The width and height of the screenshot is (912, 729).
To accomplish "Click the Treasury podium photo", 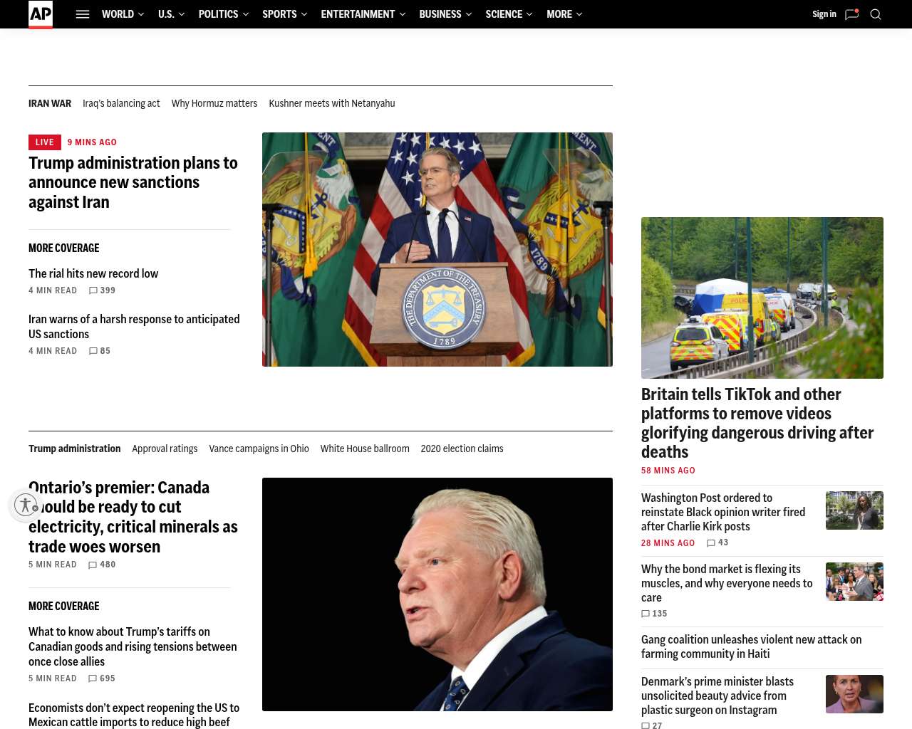I will click(x=437, y=249).
